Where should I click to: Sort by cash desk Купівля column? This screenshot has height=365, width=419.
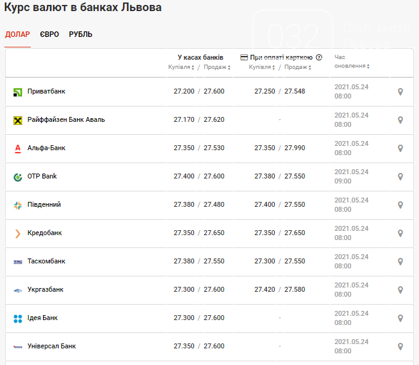pos(181,67)
